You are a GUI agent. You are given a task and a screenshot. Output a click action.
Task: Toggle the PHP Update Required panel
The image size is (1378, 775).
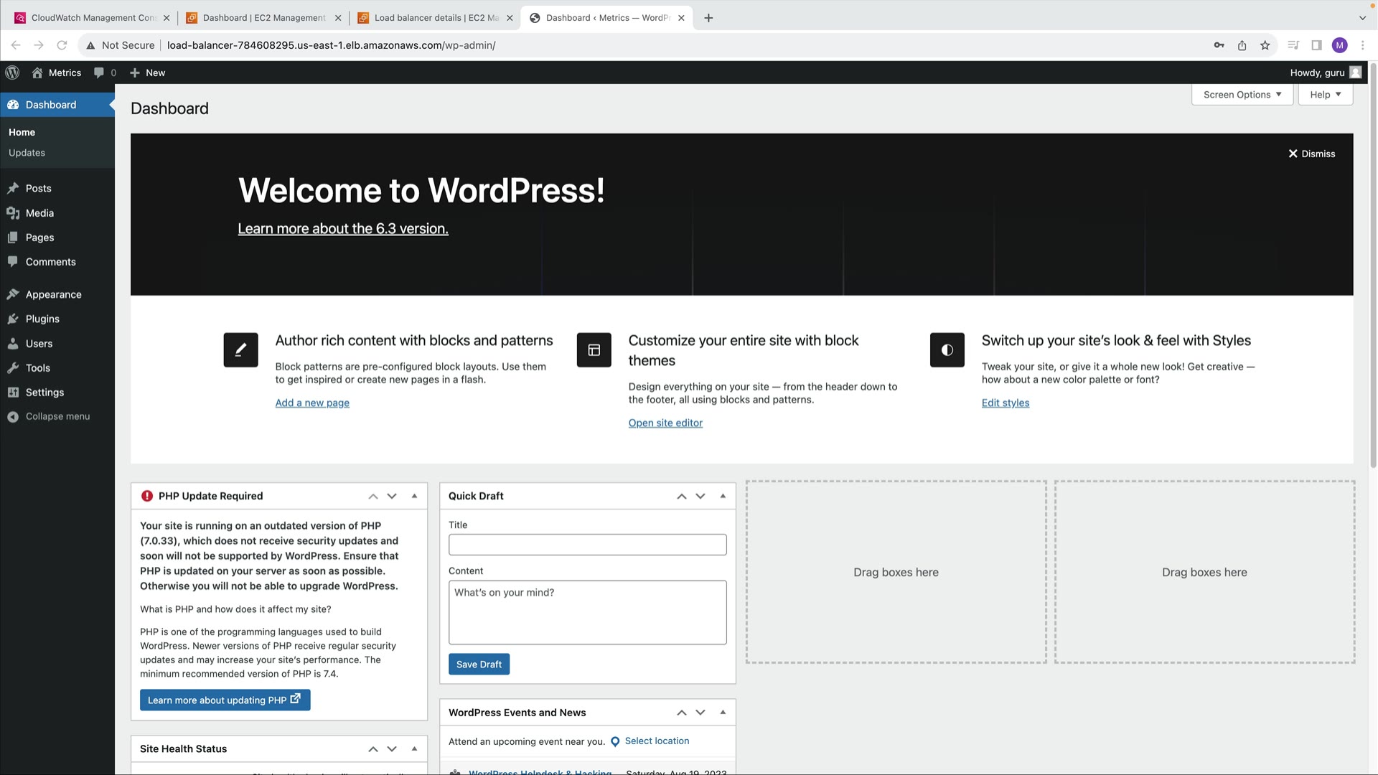[414, 496]
